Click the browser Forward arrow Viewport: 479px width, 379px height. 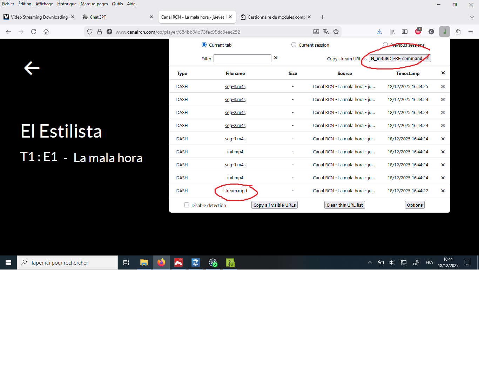click(x=21, y=32)
